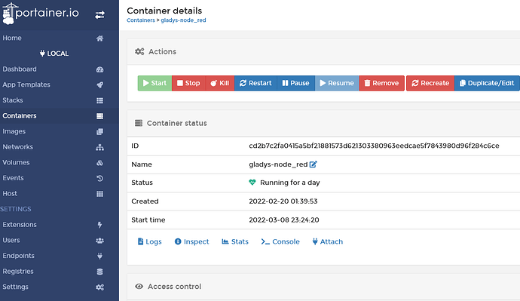This screenshot has width=520, height=301.
Task: Click the 'Container details' page title
Action: pos(164,11)
